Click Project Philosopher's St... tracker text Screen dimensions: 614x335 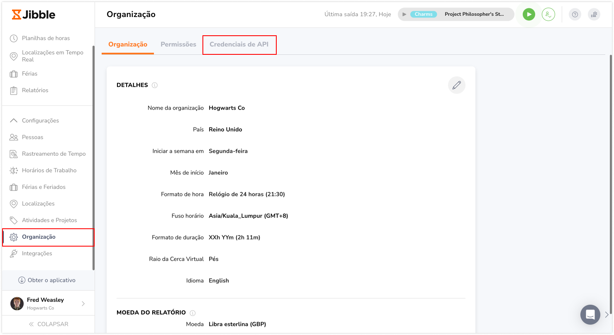[474, 14]
